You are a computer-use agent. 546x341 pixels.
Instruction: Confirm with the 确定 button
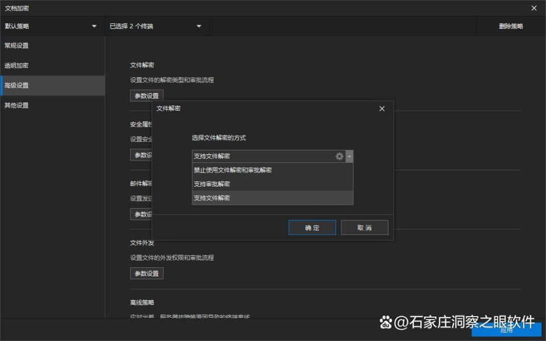[312, 228]
